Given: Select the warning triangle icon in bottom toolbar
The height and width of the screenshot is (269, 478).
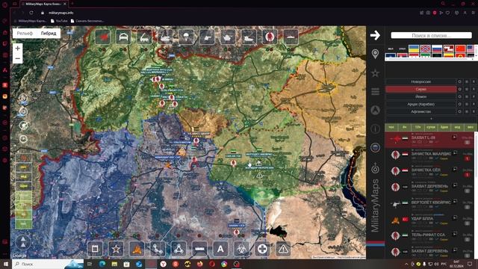Looking at the screenshot, I should click(x=283, y=249).
